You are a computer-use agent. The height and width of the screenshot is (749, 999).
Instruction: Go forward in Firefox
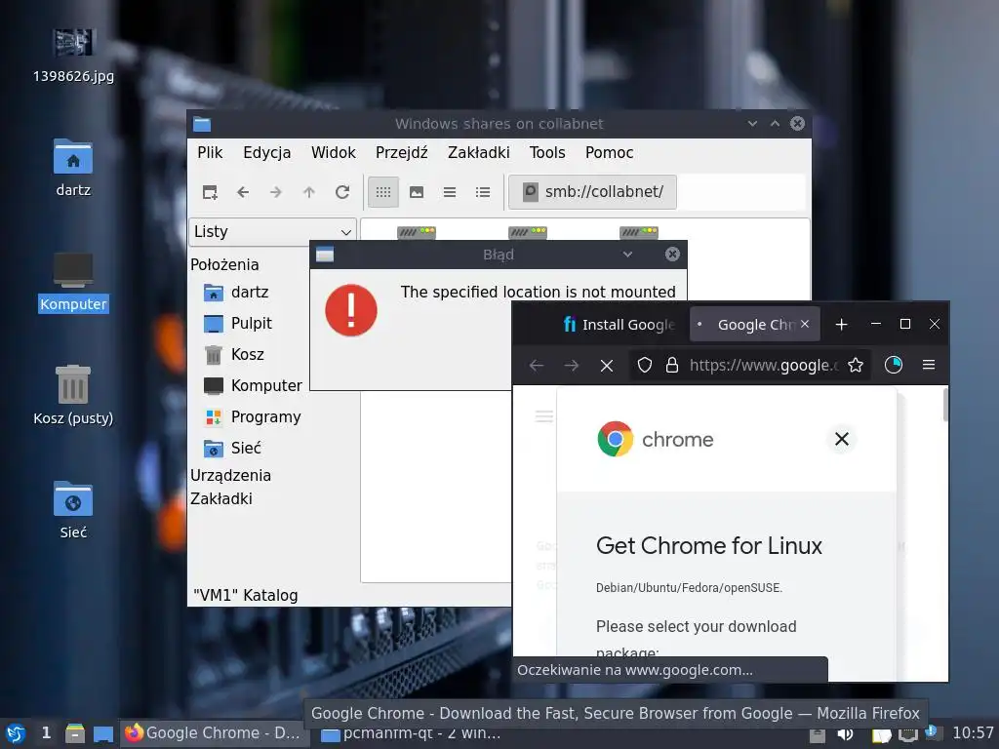click(x=572, y=366)
